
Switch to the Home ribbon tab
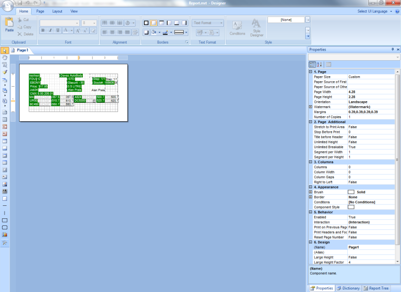(x=24, y=11)
